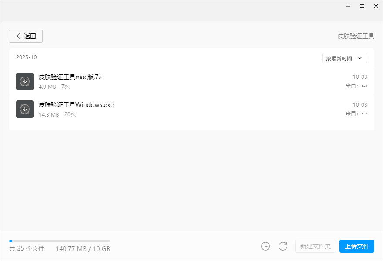This screenshot has width=383, height=261.
Task: Click the 返回 back button
Action: coord(26,36)
